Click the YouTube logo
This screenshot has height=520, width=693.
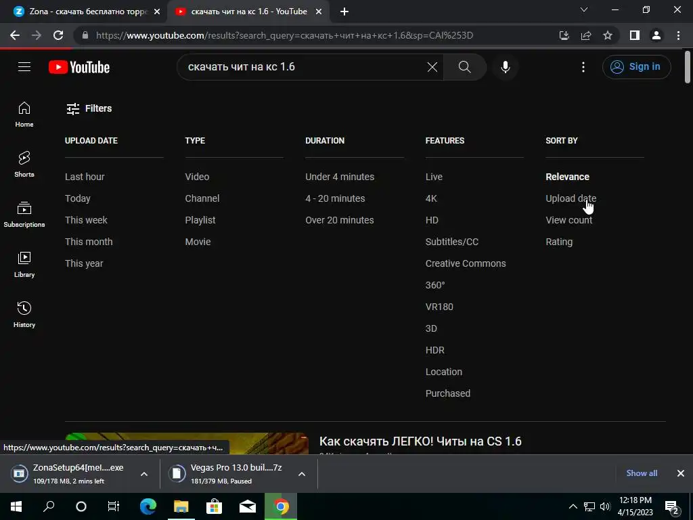point(79,67)
